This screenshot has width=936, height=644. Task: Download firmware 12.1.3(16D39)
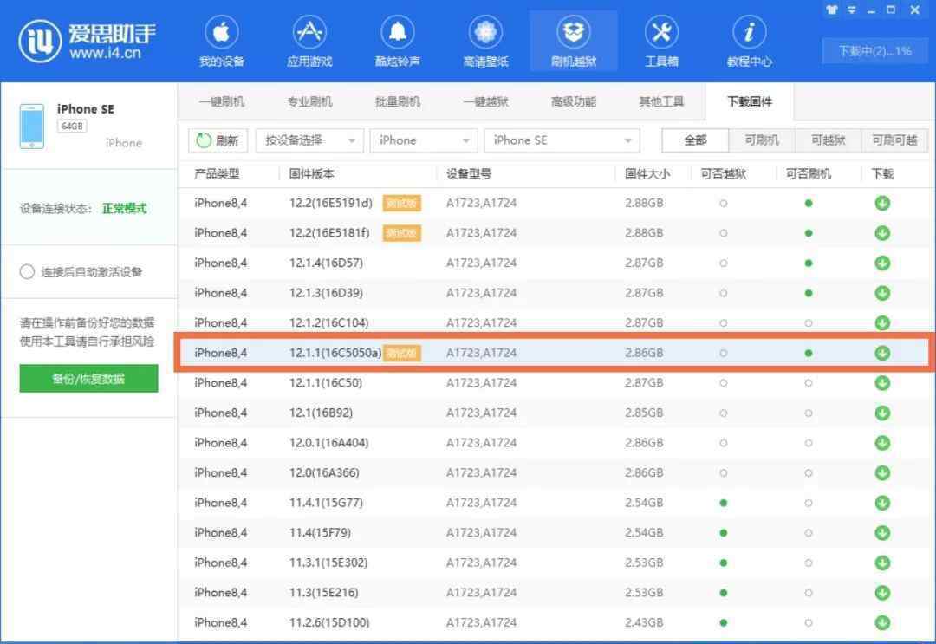[x=882, y=292]
